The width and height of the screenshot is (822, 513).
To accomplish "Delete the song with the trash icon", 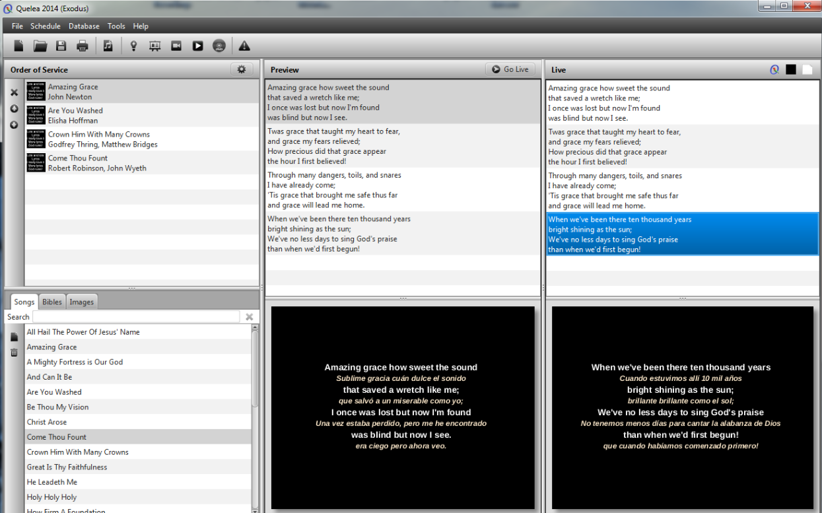I will pyautogui.click(x=15, y=353).
